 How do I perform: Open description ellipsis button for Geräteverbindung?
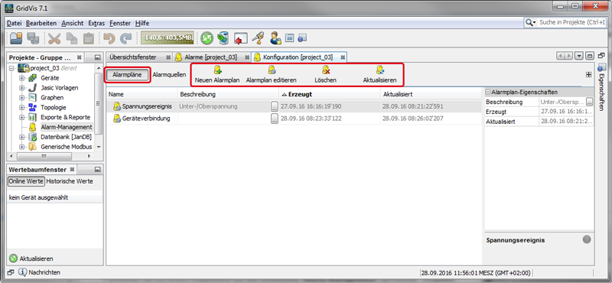275,119
